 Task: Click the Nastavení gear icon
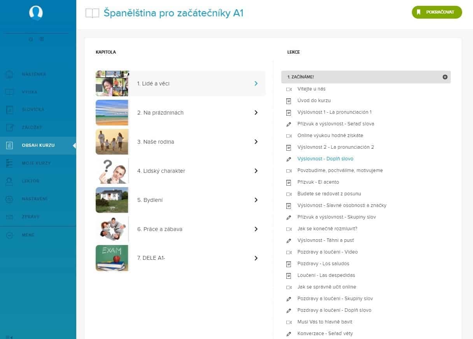[10, 199]
